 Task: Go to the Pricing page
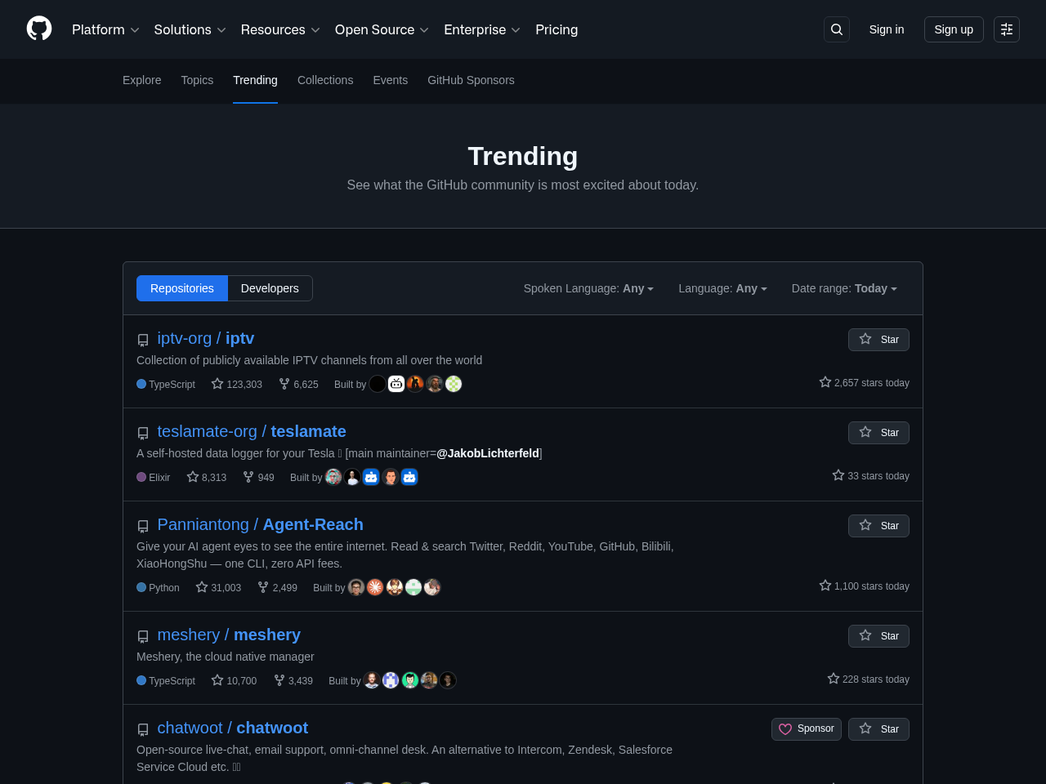point(557,29)
